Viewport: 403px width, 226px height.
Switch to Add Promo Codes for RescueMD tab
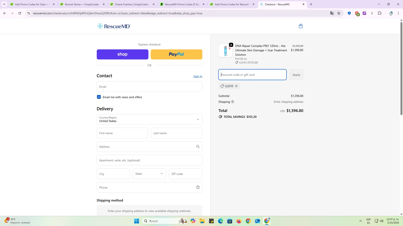pyautogui.click(x=232, y=4)
